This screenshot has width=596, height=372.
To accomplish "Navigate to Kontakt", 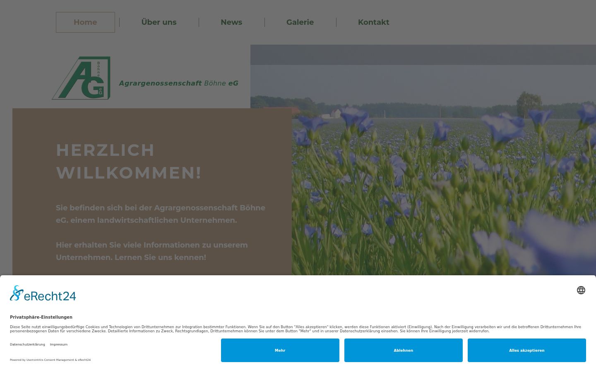I will coord(373,22).
